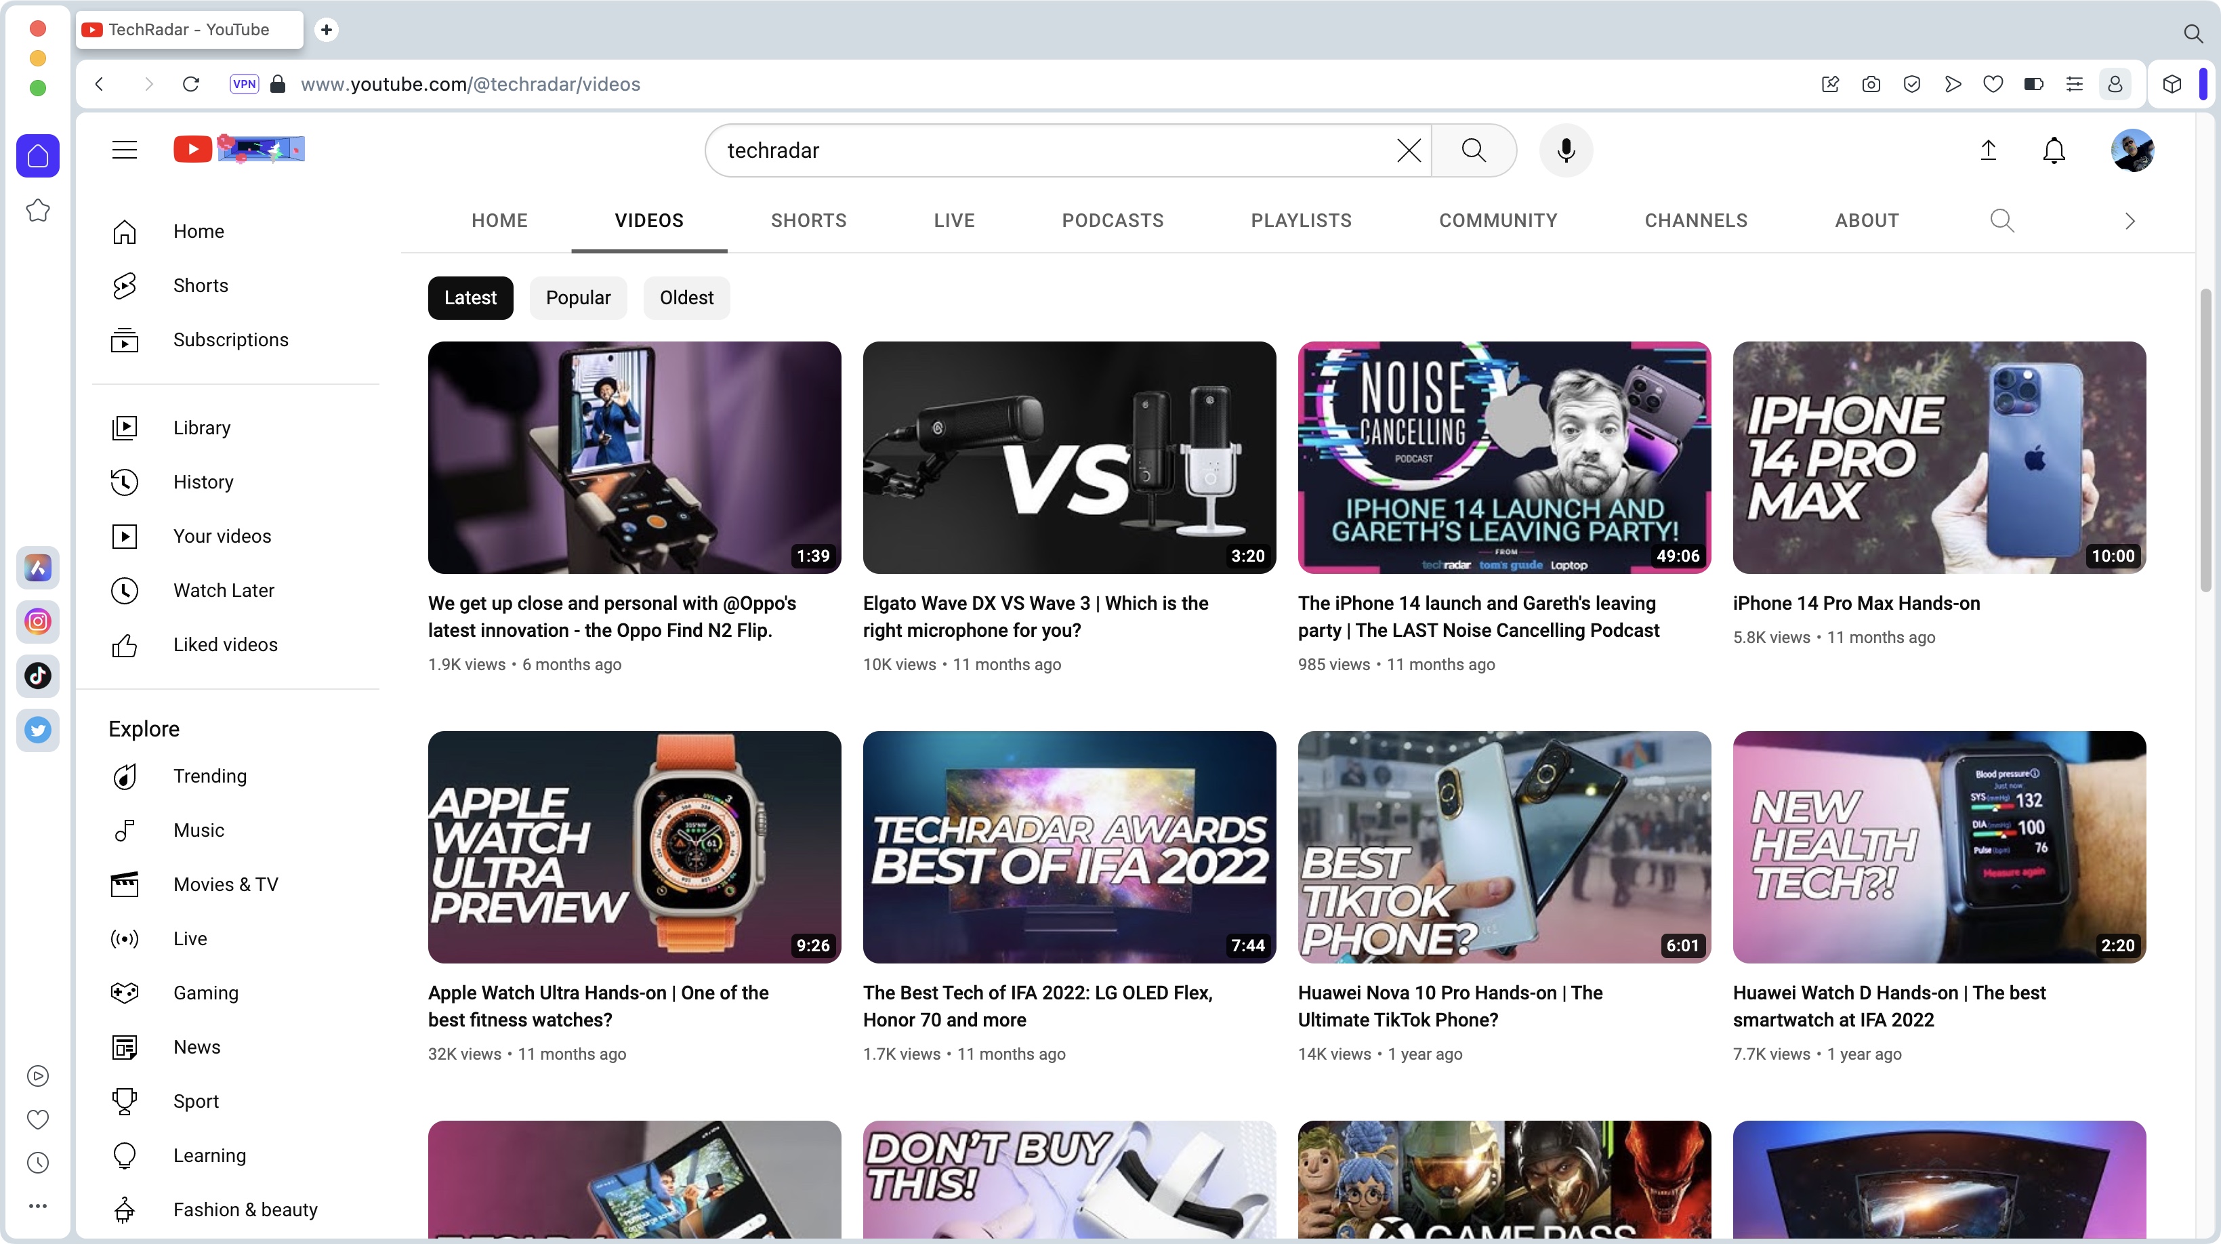Switch to the CHANNELS tab
The image size is (2221, 1244).
(x=1696, y=221)
